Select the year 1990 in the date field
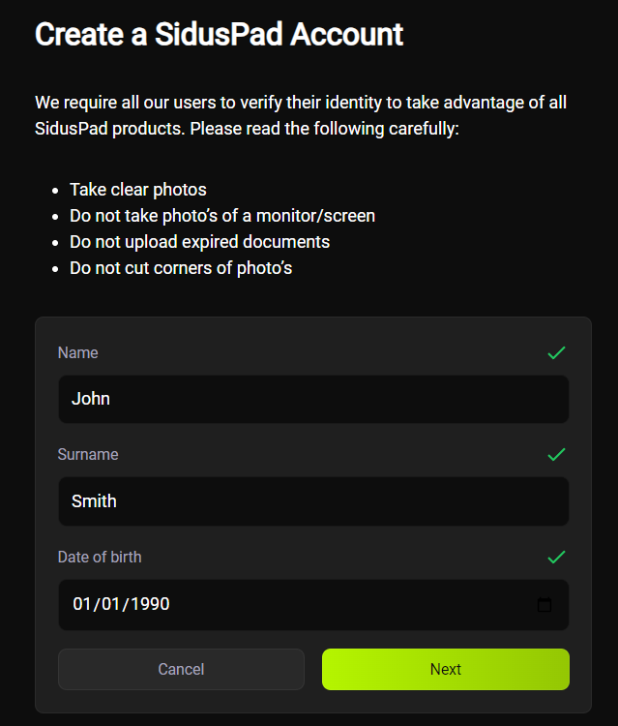 point(151,605)
